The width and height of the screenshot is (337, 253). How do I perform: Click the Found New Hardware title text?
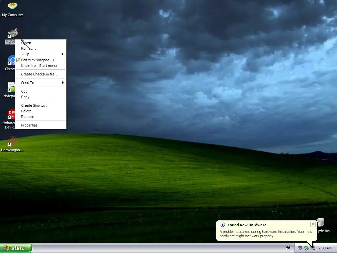tap(247, 225)
